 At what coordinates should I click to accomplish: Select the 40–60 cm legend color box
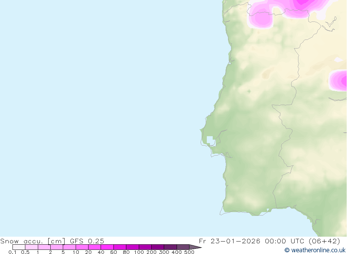pos(107,247)
